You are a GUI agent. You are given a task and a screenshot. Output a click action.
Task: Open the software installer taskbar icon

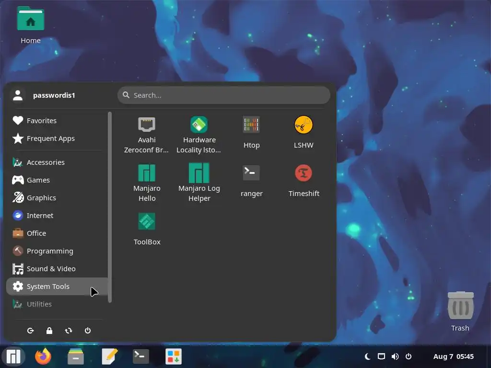click(x=174, y=356)
